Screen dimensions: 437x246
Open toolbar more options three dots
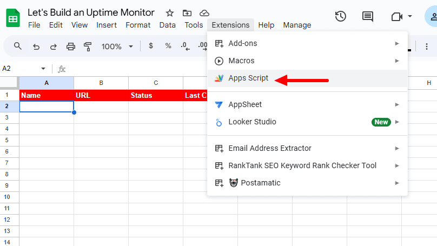(426, 46)
